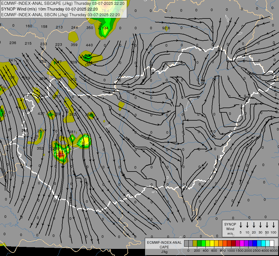This screenshot has height=256, width=279.
Task: Click the 213 CAPE value on map
Action: click(59, 27)
